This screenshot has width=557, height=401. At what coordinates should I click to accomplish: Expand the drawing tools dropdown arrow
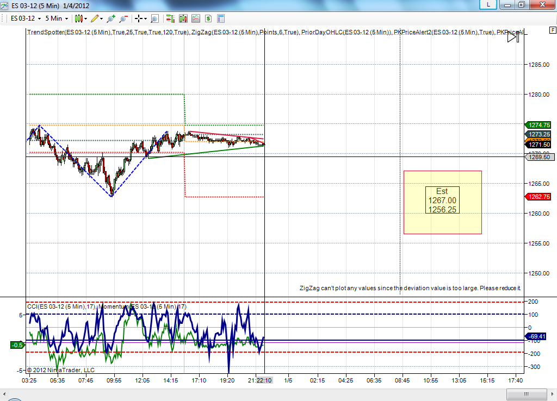pyautogui.click(x=102, y=19)
